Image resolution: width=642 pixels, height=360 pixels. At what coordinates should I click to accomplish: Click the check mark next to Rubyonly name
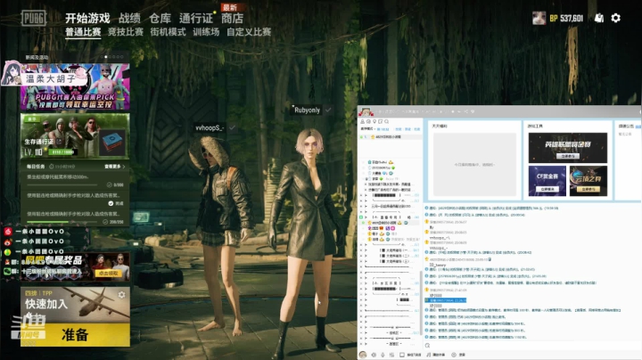click(x=328, y=110)
